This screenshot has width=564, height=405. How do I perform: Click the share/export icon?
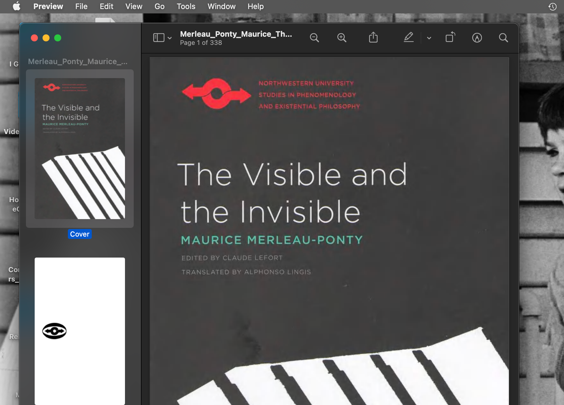point(373,38)
